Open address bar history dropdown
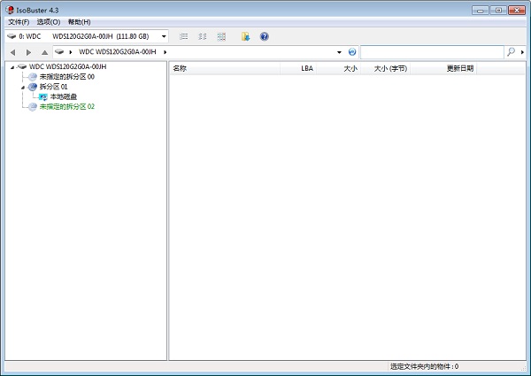 coord(339,52)
